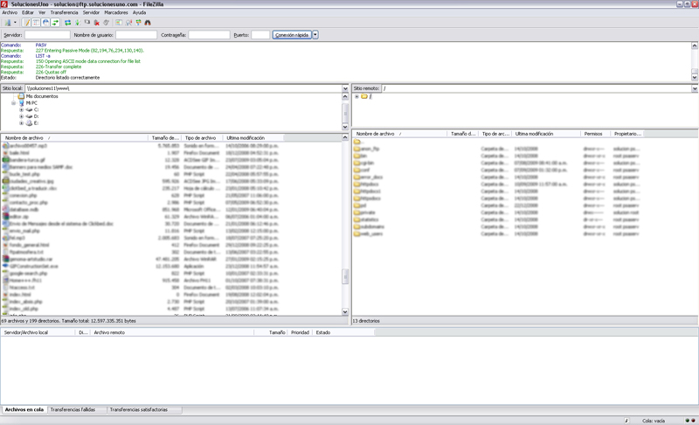Click the local file list scrollbar thumb
This screenshot has height=425, width=699.
345,277
